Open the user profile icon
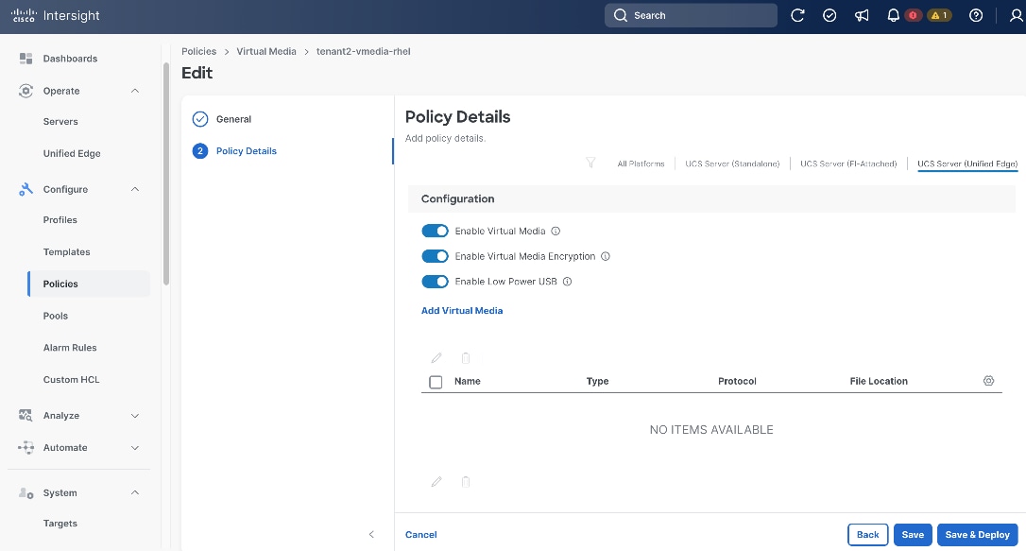 [x=1017, y=15]
